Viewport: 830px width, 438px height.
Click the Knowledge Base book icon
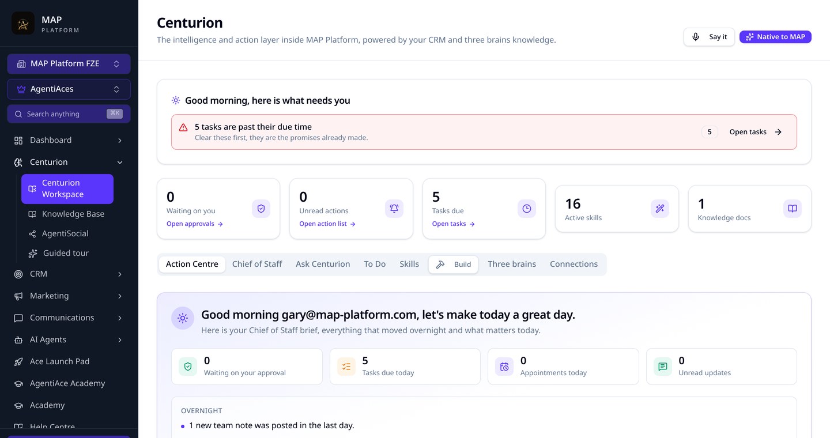(x=32, y=214)
